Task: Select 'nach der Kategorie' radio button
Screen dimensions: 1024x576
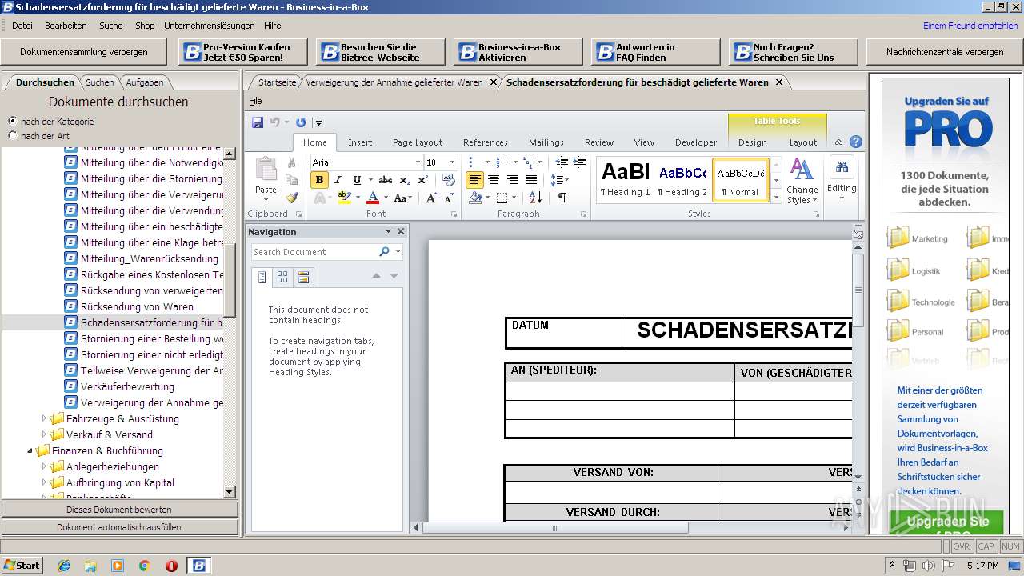Action: 12,121
